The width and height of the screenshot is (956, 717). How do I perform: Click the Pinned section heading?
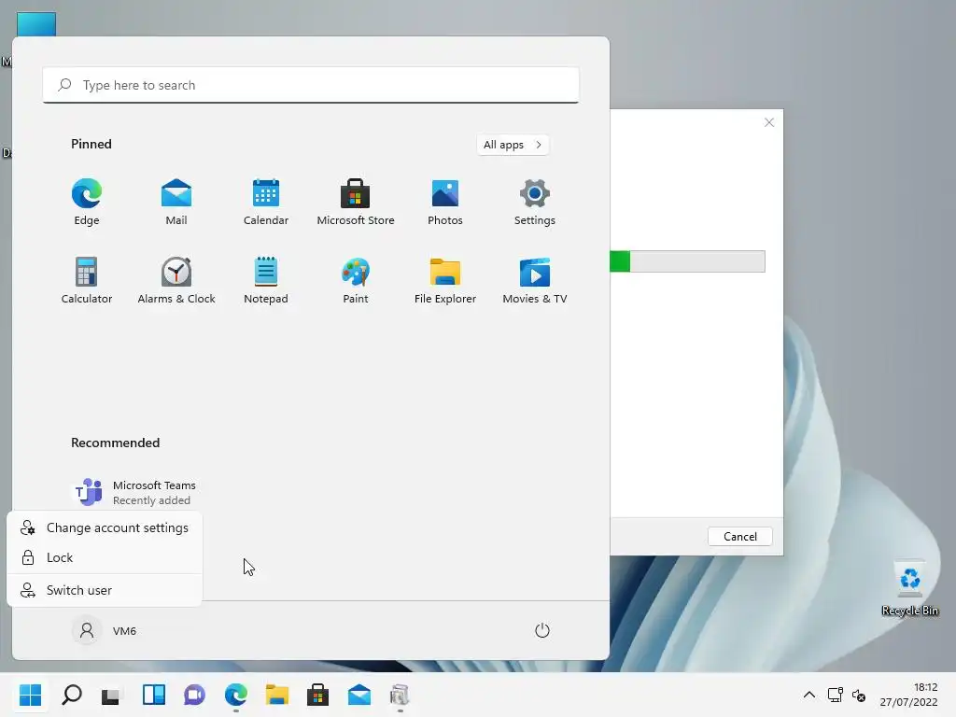[x=91, y=144]
